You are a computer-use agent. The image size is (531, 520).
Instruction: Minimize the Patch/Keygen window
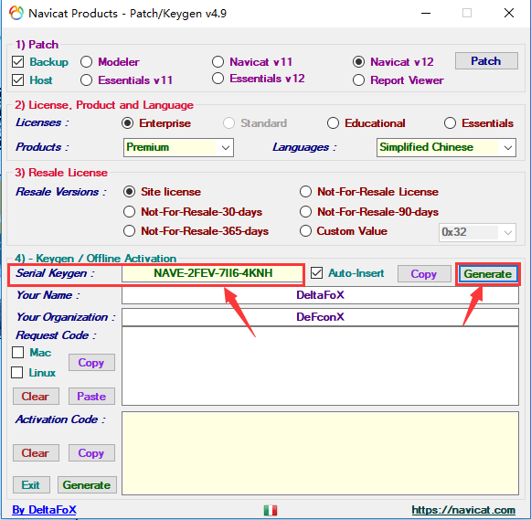point(426,13)
